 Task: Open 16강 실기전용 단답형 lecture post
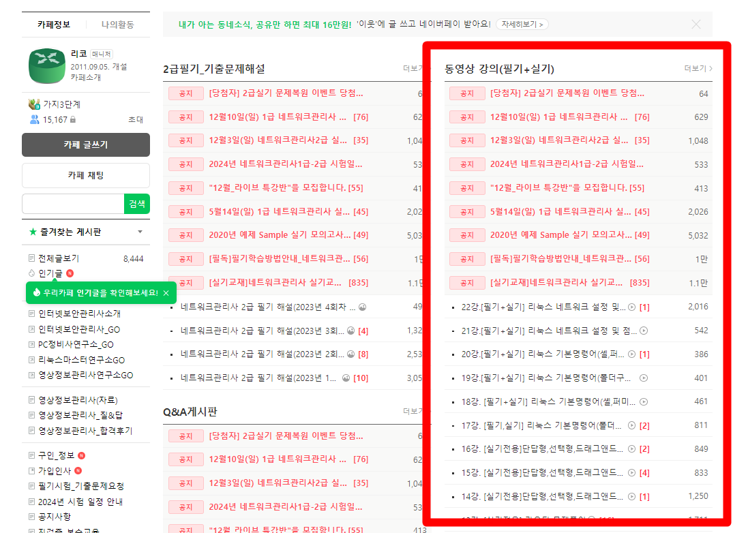point(542,449)
